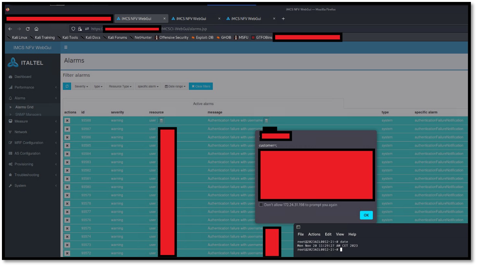
Task: Open Kali Tools bookmark
Action: pyautogui.click(x=68, y=38)
